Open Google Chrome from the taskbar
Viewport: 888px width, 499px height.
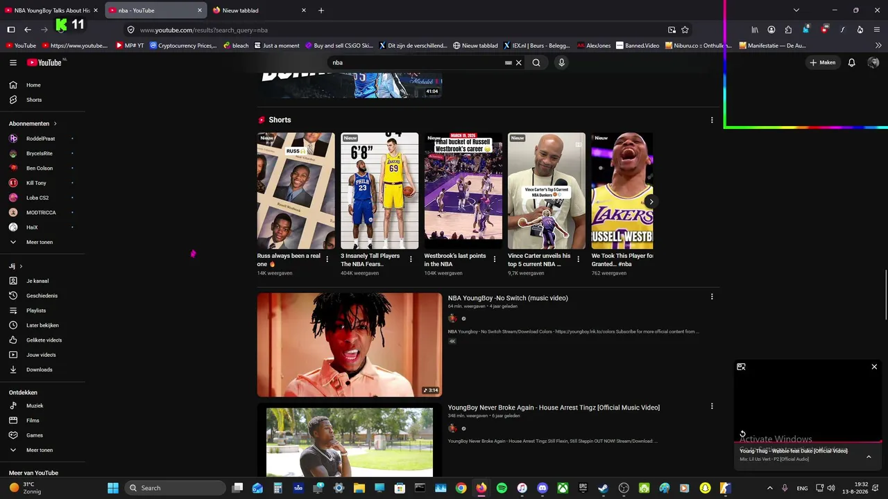(461, 488)
